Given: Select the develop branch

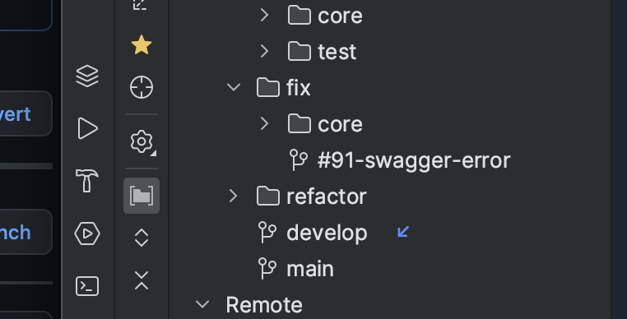Looking at the screenshot, I should click(327, 233).
